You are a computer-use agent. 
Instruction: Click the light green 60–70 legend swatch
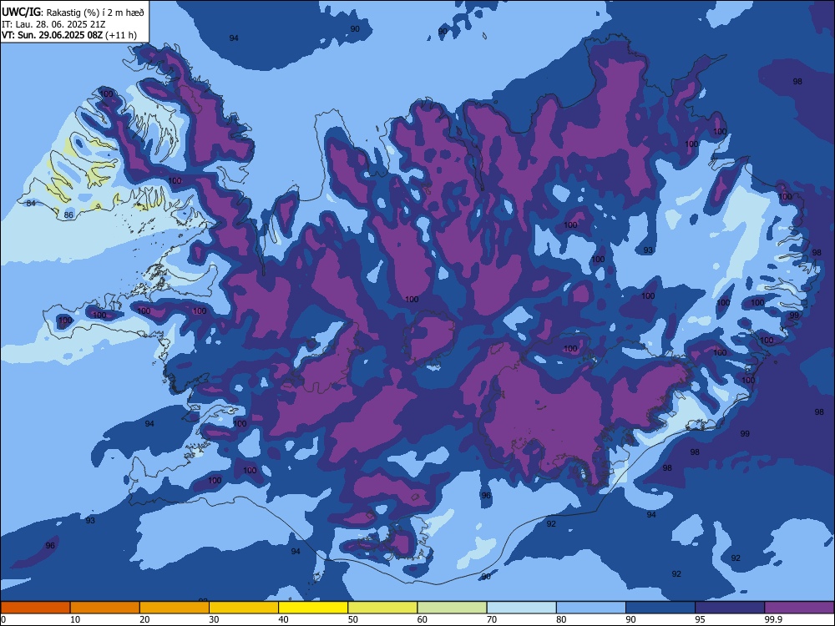pyautogui.click(x=452, y=608)
